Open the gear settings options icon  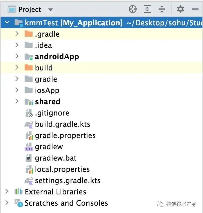[x=181, y=9]
